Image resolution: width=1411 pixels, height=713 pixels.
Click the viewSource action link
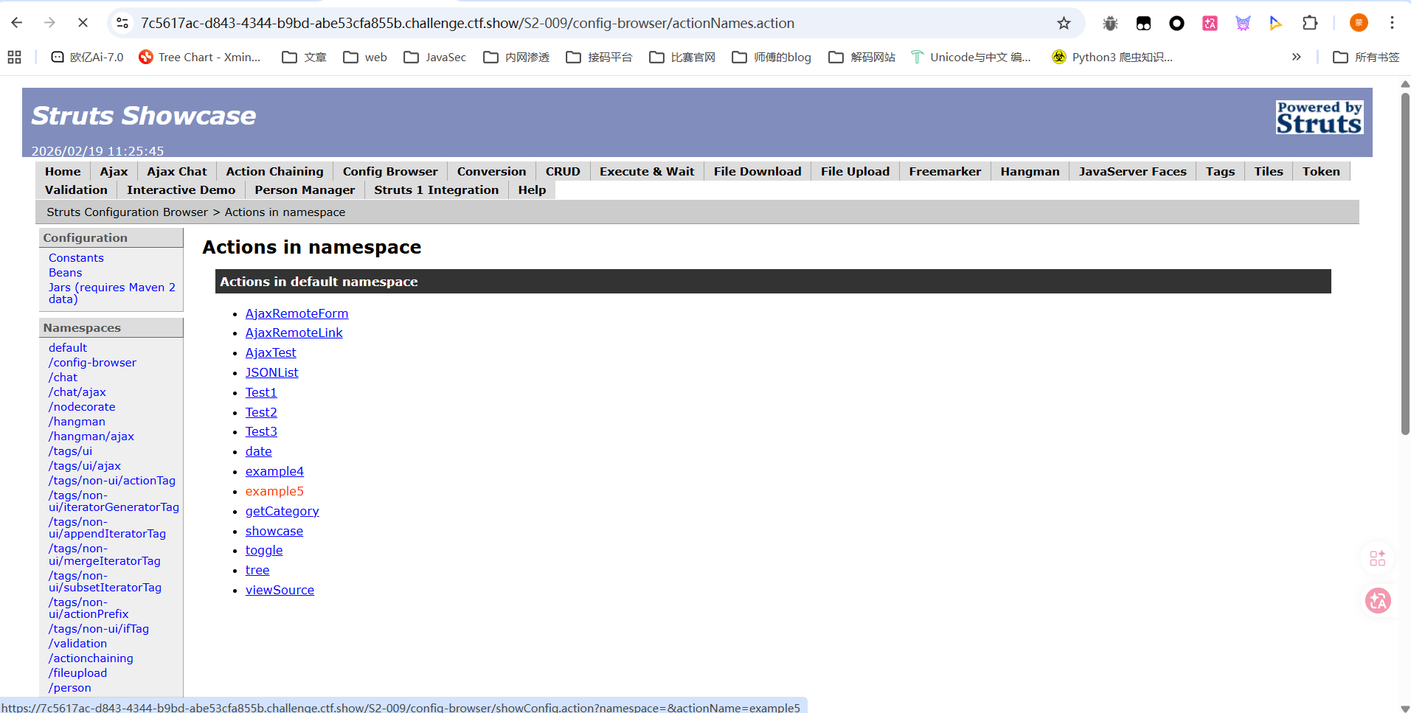pyautogui.click(x=280, y=590)
